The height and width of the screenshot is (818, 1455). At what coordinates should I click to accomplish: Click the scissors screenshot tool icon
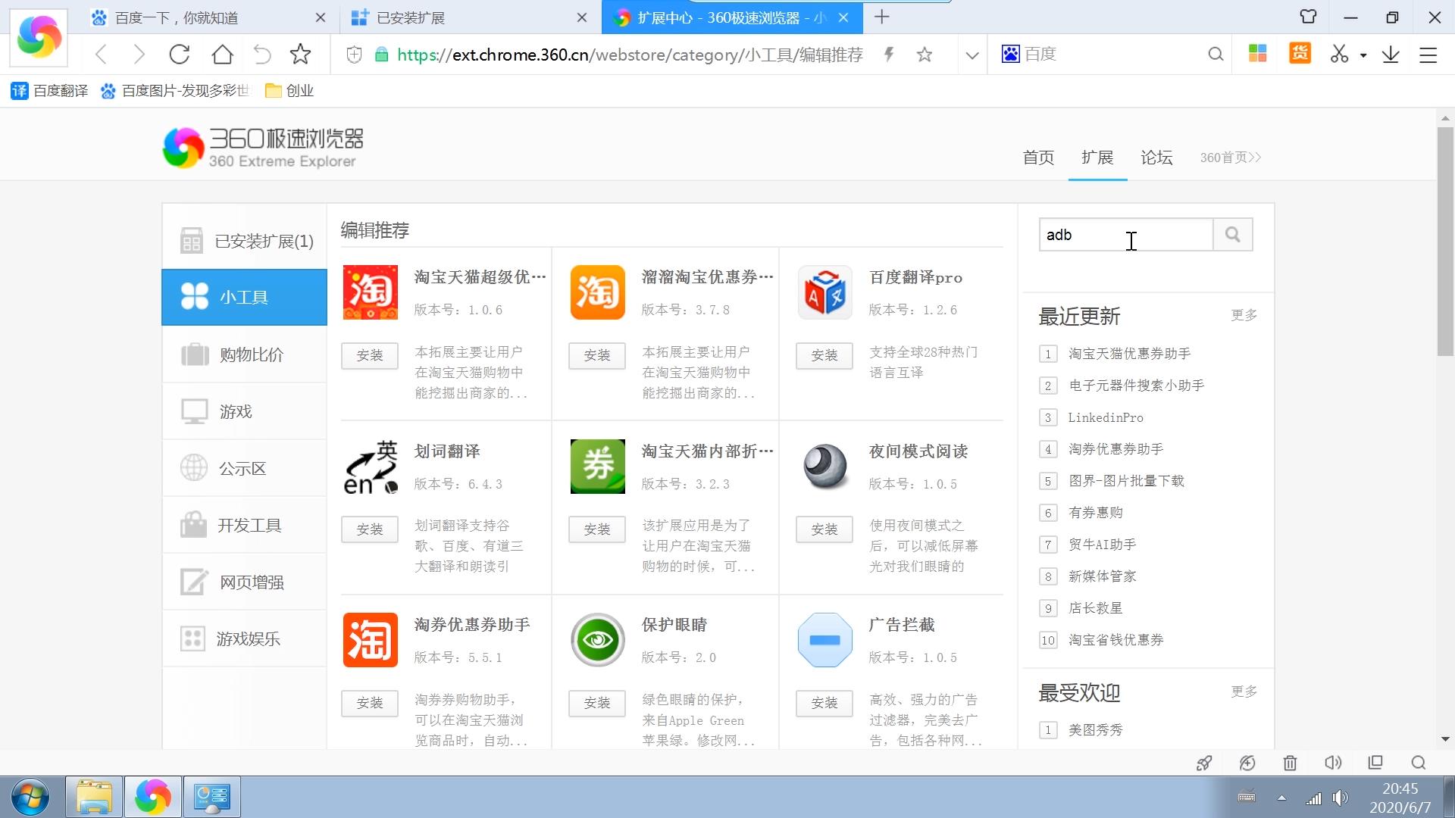(x=1338, y=54)
